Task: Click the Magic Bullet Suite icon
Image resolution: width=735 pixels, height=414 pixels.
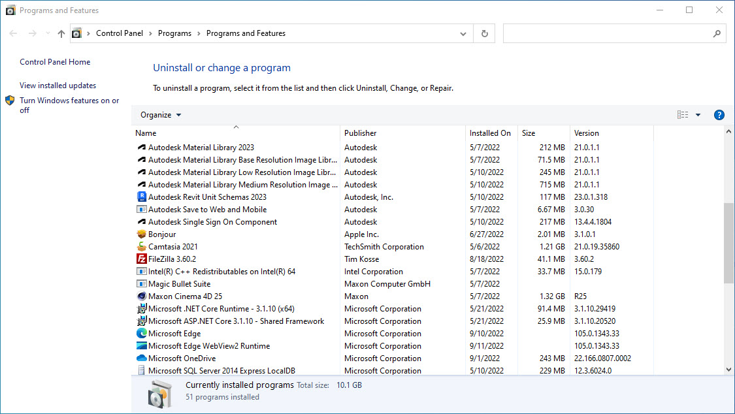Action: [x=141, y=284]
